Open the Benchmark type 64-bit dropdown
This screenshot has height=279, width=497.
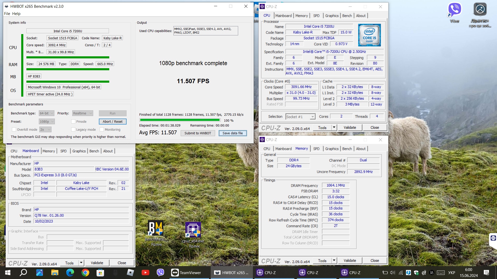click(x=47, y=113)
